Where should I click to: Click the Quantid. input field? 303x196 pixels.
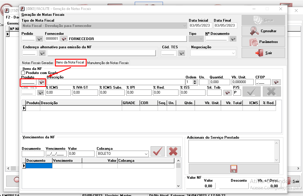[x=220, y=82]
